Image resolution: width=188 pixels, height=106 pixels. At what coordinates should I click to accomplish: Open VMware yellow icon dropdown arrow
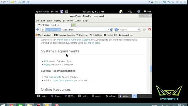point(16,2)
